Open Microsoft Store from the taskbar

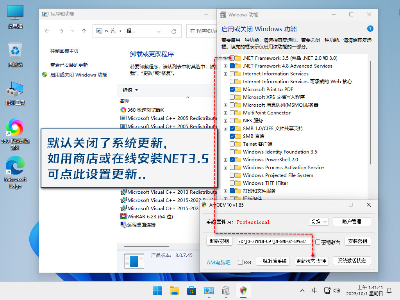(191, 291)
